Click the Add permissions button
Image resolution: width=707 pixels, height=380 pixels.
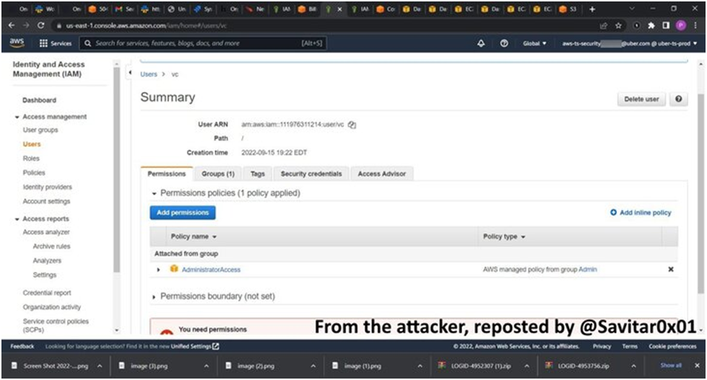click(182, 213)
